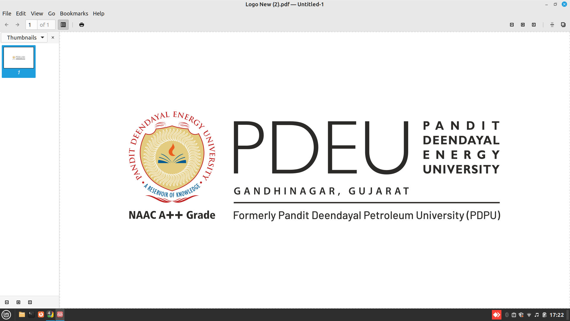Click the expand window to fit icon
Viewport: 570px width, 321px height.
click(x=552, y=25)
